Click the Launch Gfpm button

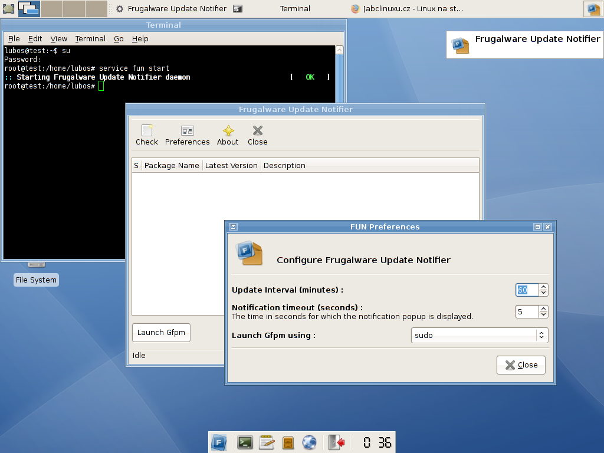[x=161, y=333]
